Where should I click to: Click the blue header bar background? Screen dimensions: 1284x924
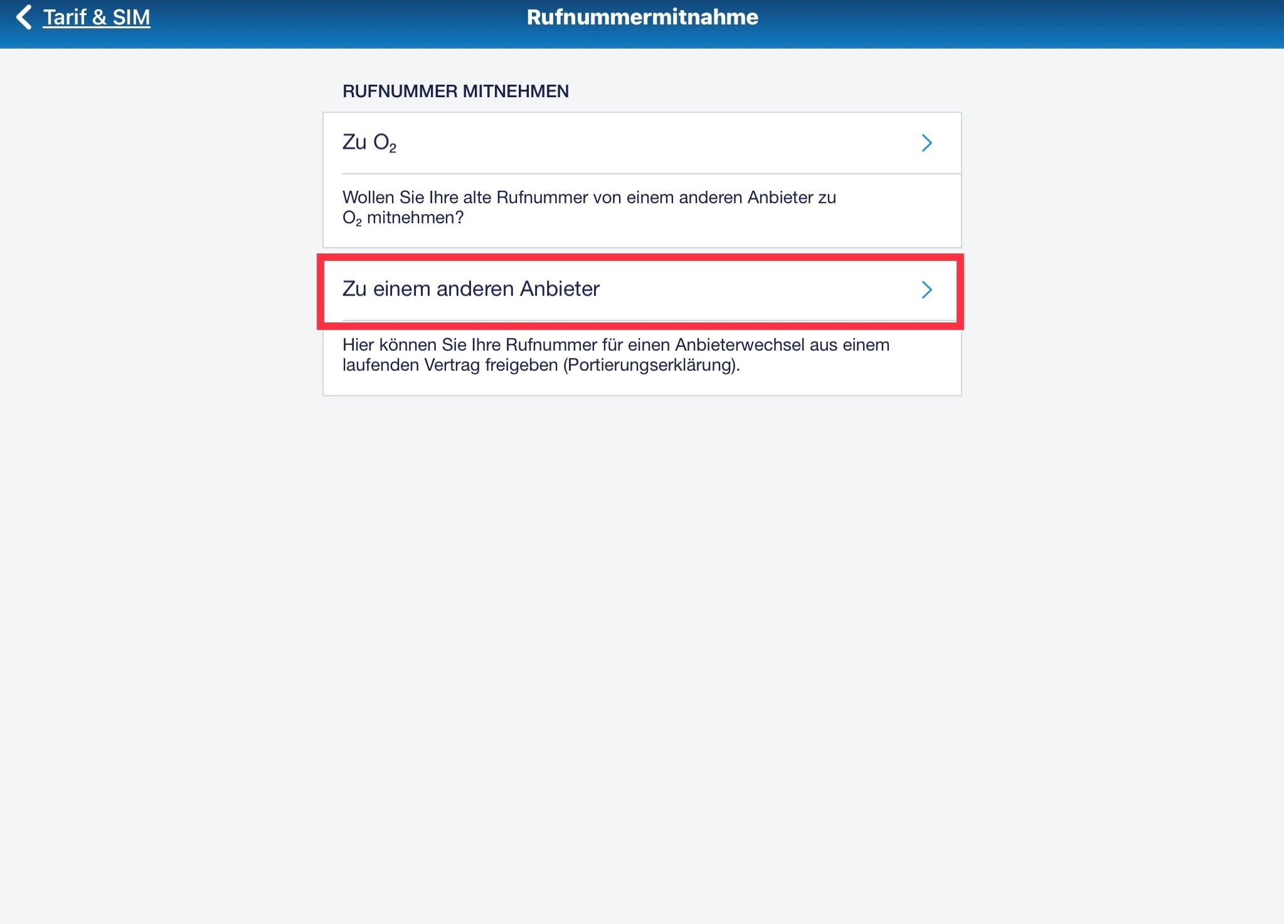[1004, 24]
